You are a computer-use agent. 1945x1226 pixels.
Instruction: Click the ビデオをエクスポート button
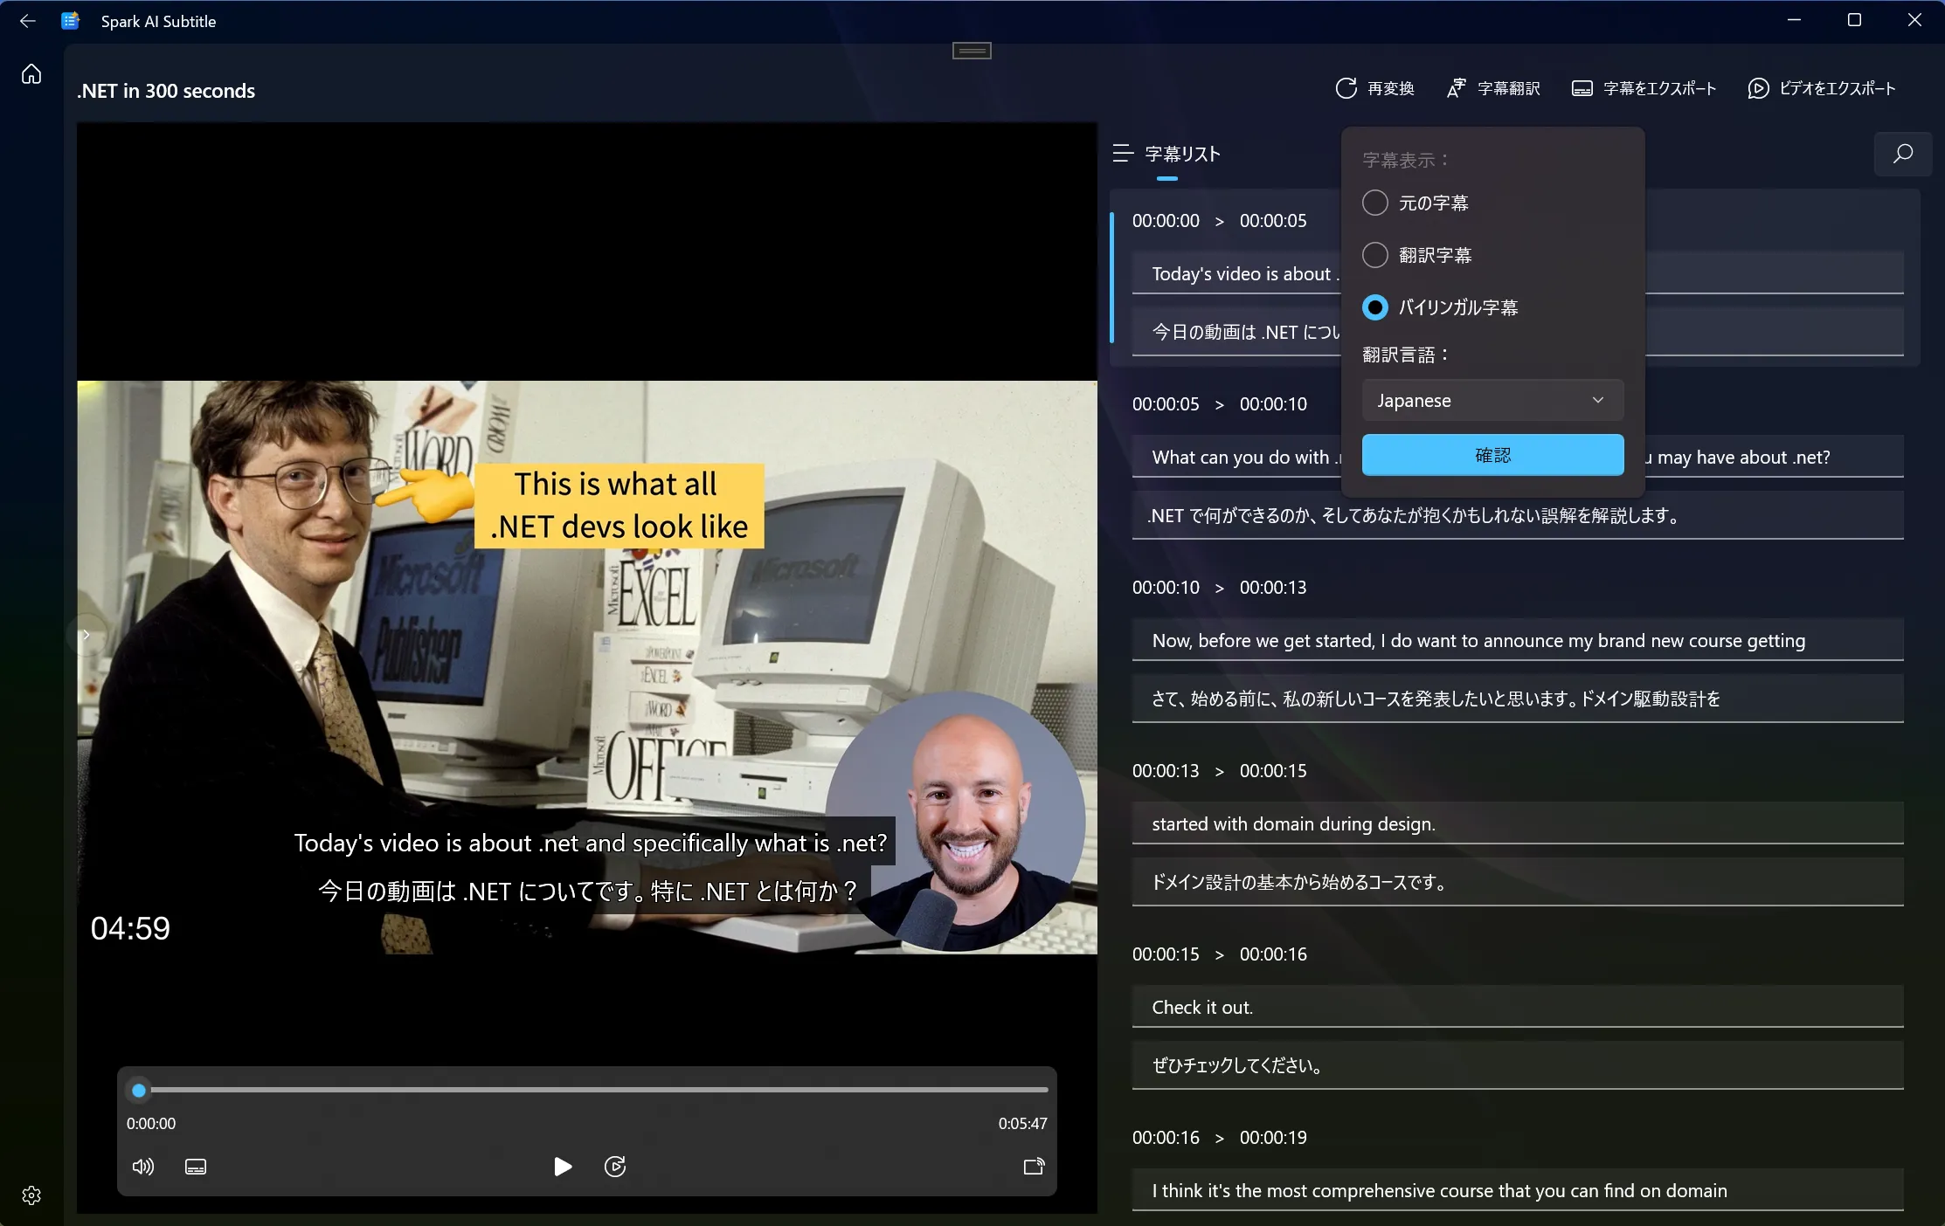pyautogui.click(x=1822, y=88)
